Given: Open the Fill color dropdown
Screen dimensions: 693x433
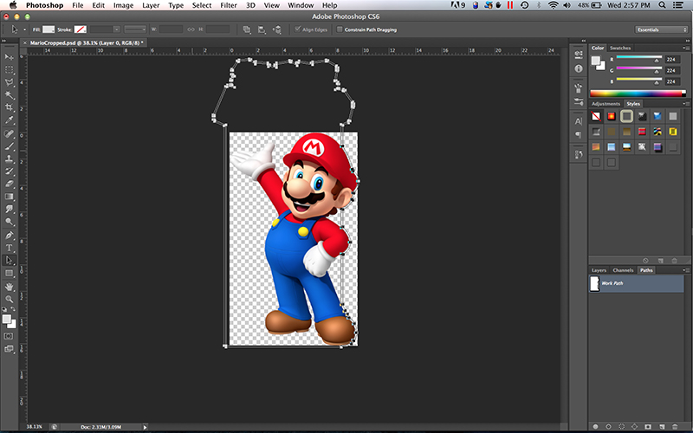Looking at the screenshot, I should [49, 29].
